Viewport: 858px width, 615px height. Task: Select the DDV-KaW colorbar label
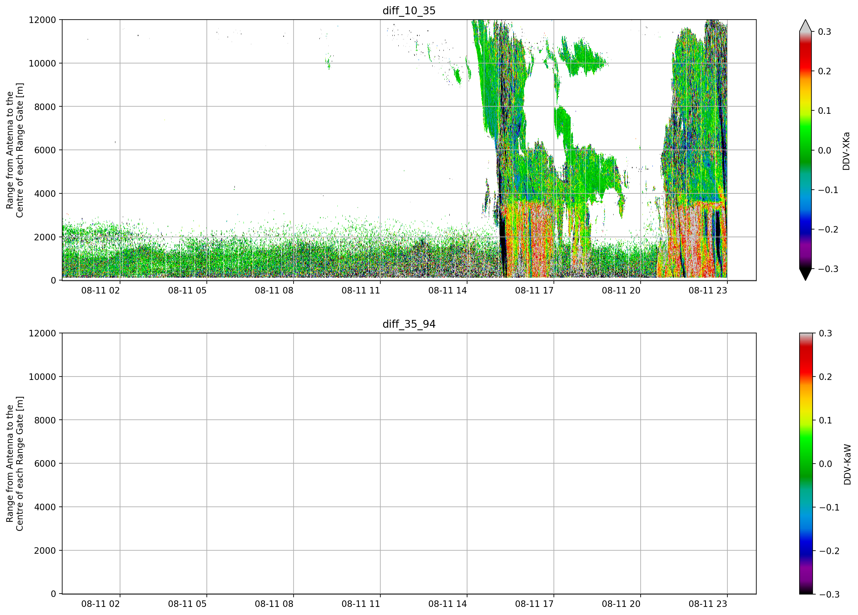[x=847, y=465]
